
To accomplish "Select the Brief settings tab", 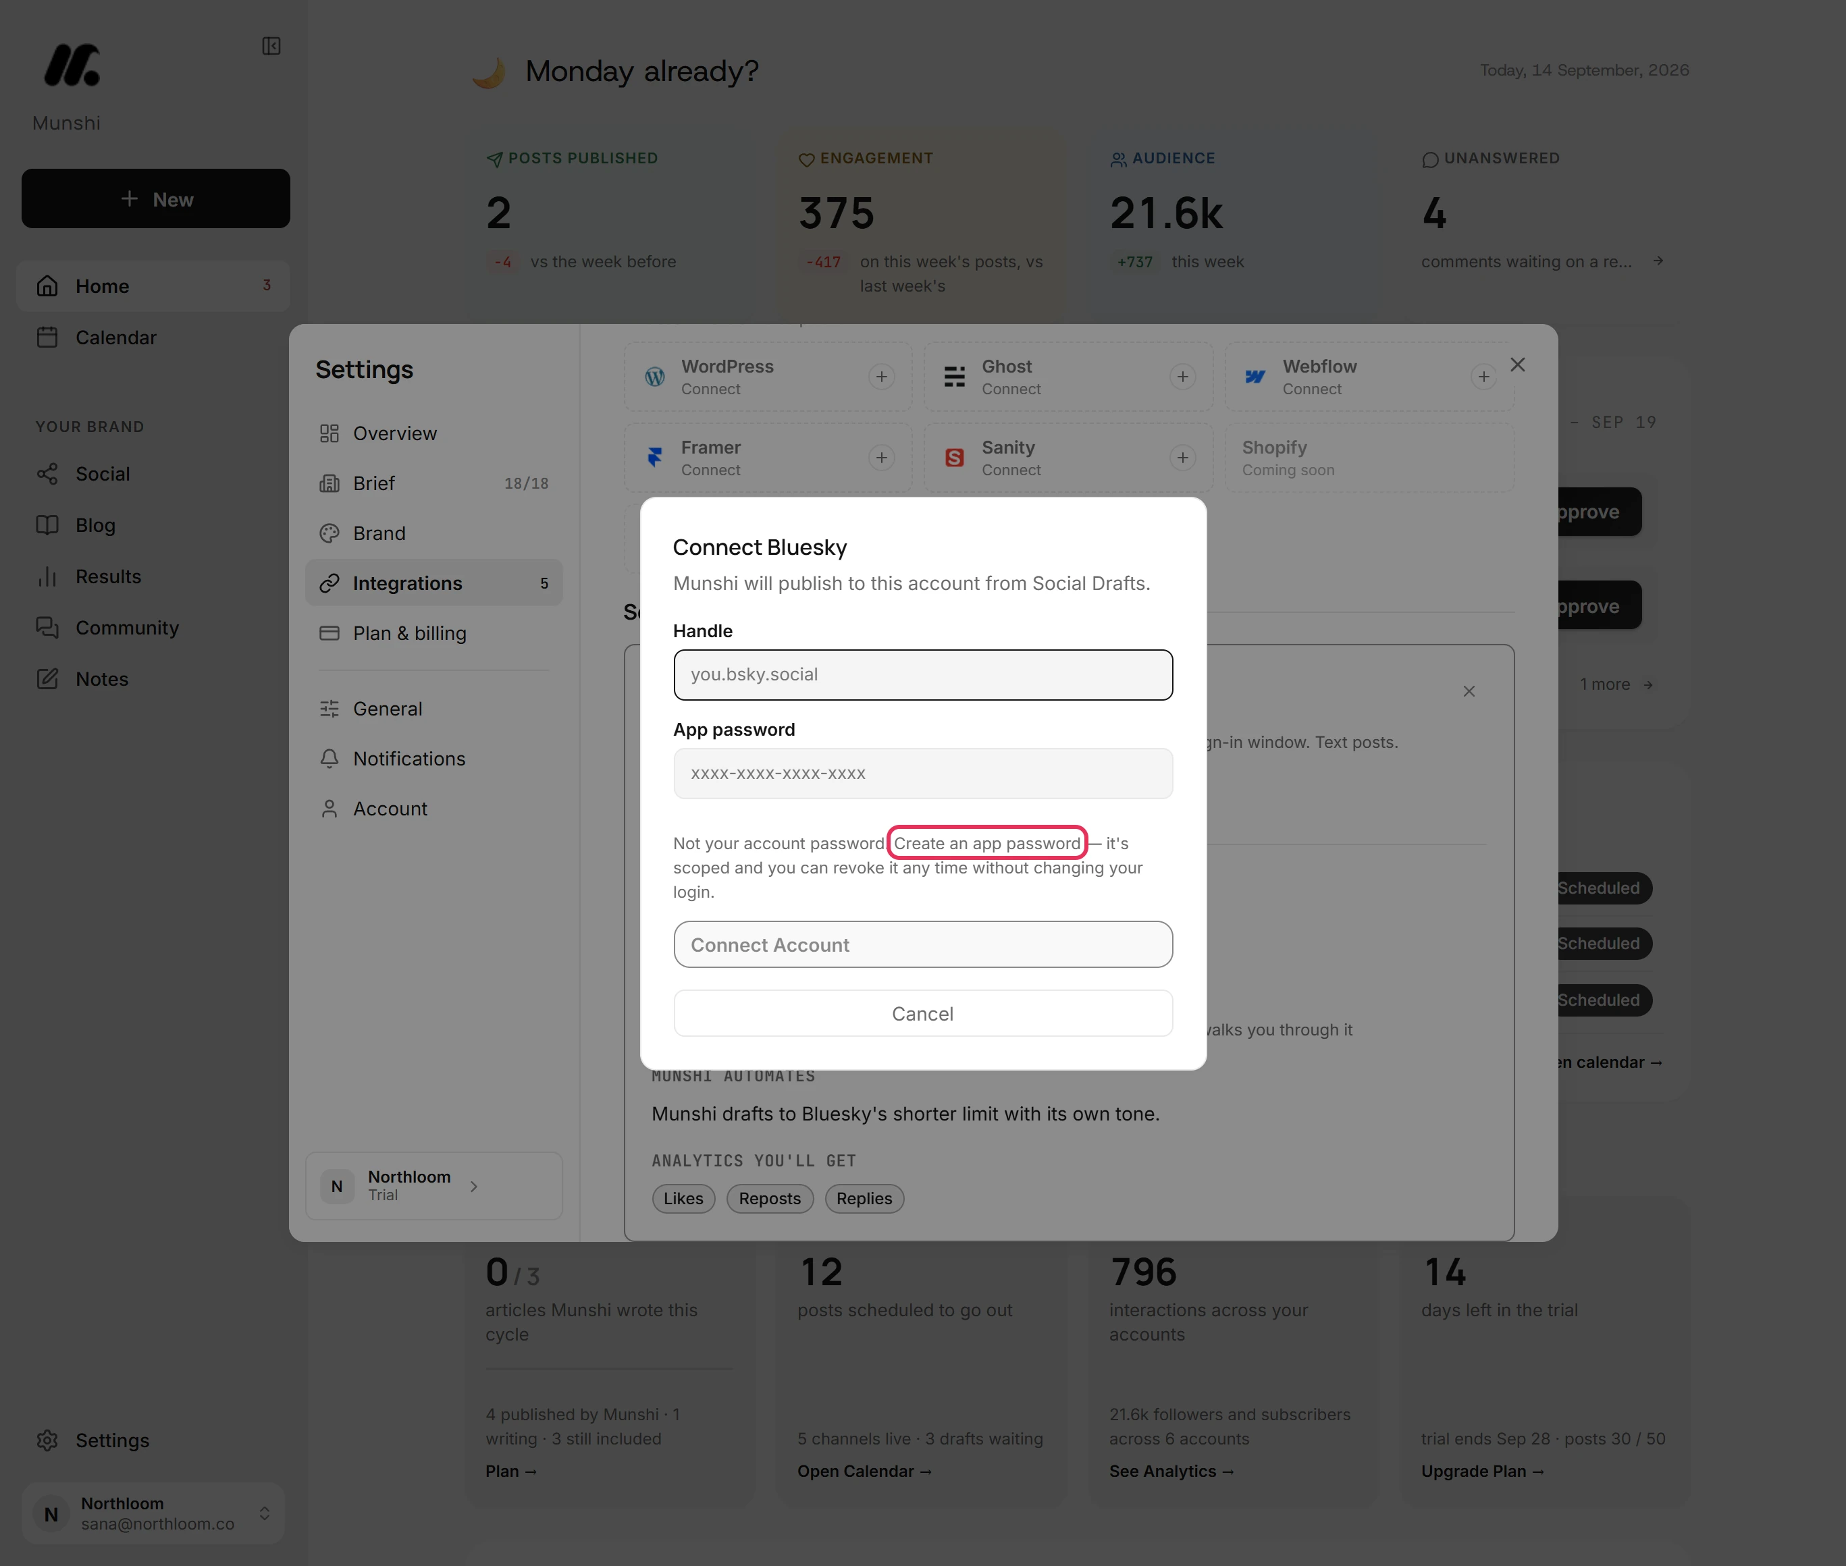I will [433, 483].
